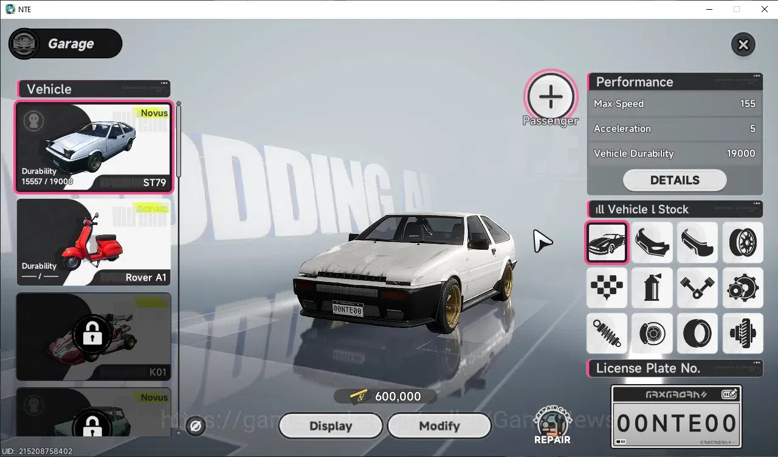Image resolution: width=778 pixels, height=457 pixels.
Task: Click the Display button
Action: 331,426
